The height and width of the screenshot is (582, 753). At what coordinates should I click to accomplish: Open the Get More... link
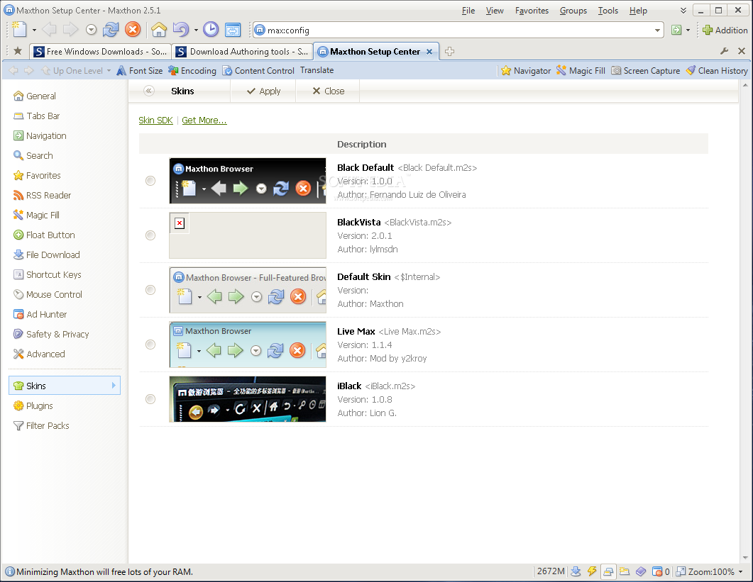coord(204,121)
